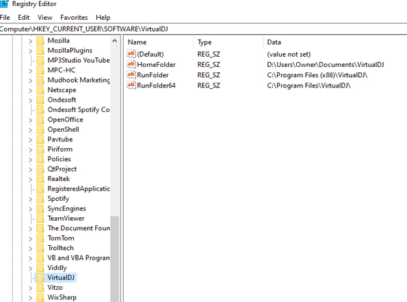This screenshot has height=302, width=407.
Task: Click the RunFolder string value icon
Action: (131, 75)
